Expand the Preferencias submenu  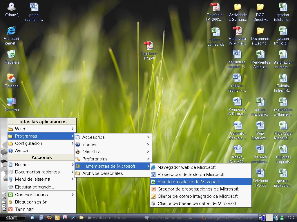113,159
